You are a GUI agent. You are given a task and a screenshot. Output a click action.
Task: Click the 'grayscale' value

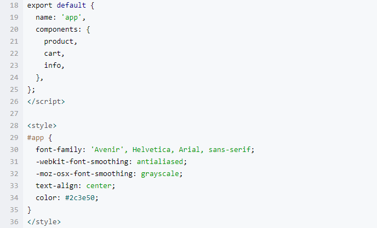(x=161, y=173)
